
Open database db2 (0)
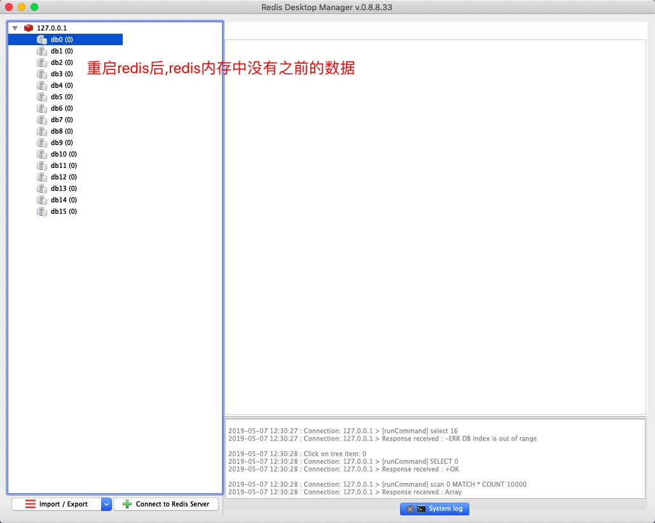pos(62,62)
